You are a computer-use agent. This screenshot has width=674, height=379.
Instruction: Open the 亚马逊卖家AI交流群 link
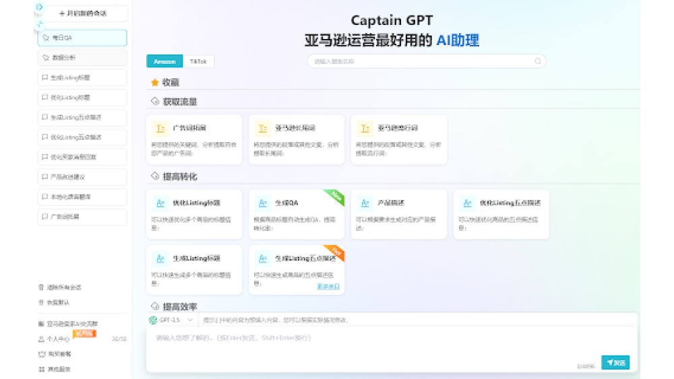68,324
